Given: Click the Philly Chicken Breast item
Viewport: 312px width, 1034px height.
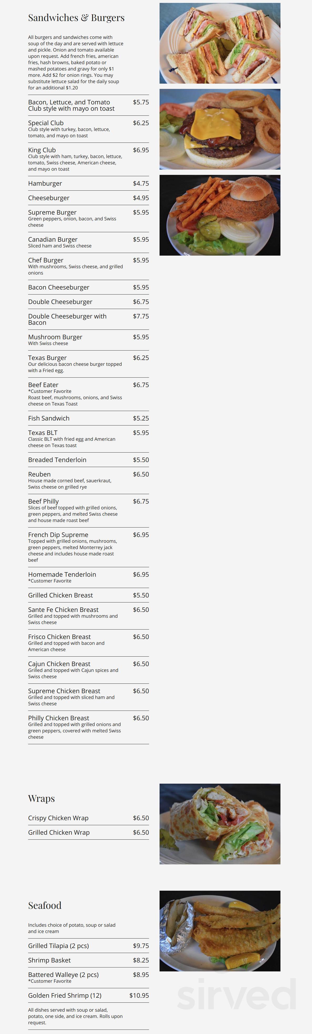Looking at the screenshot, I should pos(59,718).
